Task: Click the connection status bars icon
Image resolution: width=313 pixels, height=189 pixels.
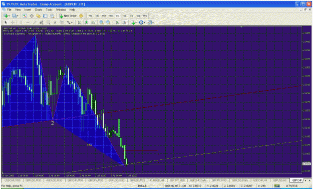Action: click(x=276, y=186)
